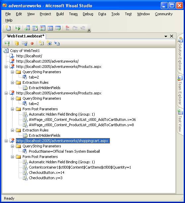Screen dimensions: 185x203
Task: Select the AddToCartButton.x=36 parameter
Action: click(x=82, y=120)
